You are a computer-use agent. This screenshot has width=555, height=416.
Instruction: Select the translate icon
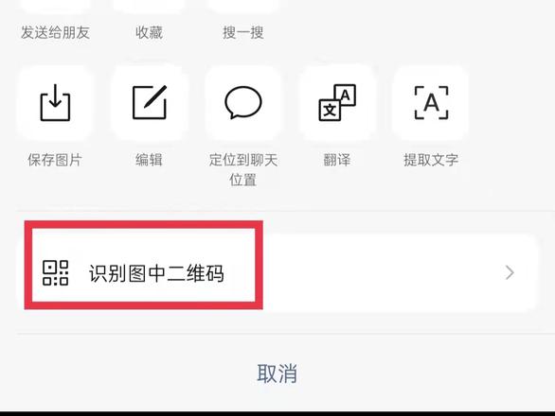pyautogui.click(x=337, y=102)
